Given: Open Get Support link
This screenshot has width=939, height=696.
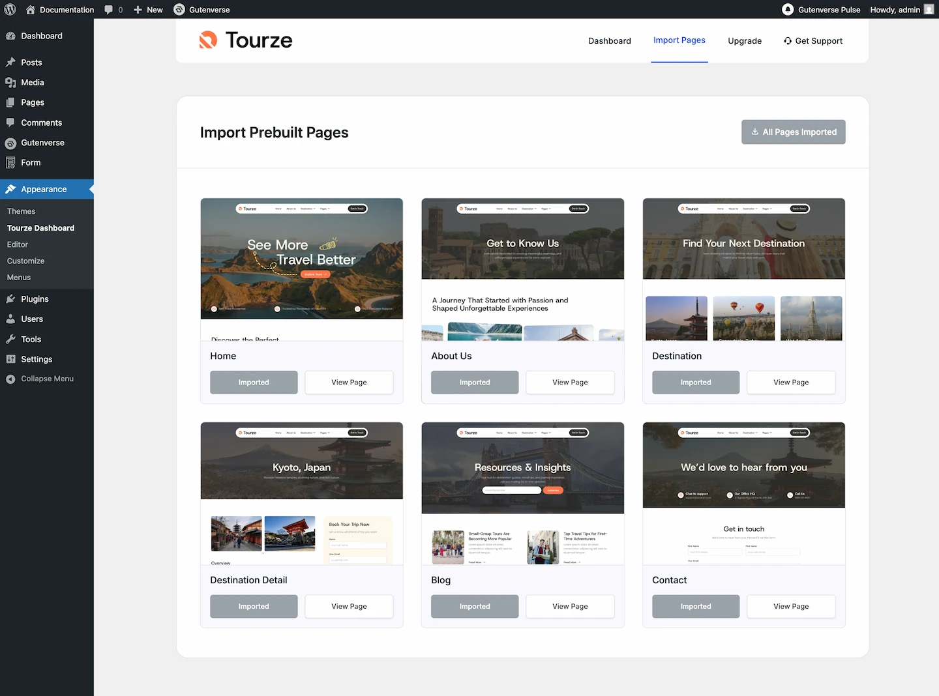Looking at the screenshot, I should 812,41.
